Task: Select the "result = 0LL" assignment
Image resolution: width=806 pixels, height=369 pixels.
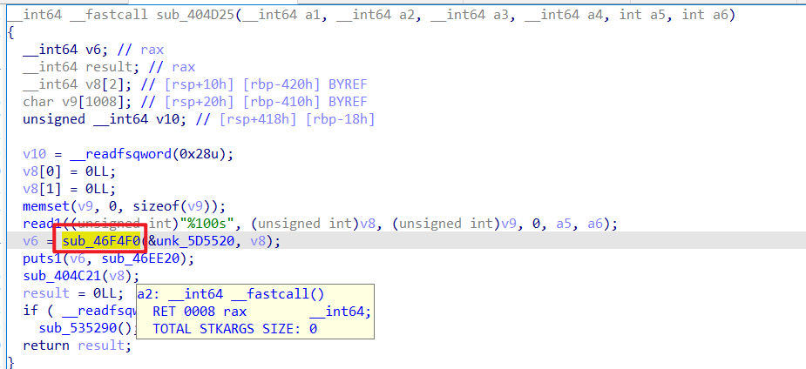Action: point(73,293)
